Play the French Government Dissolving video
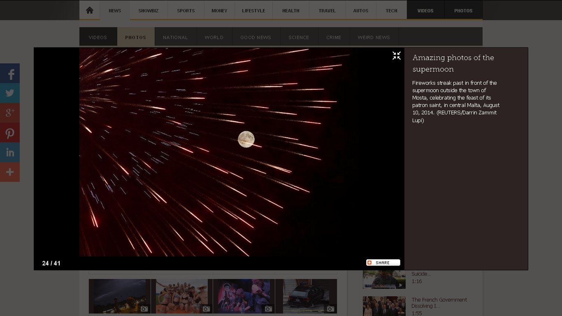This screenshot has width=562, height=316. pos(384,306)
